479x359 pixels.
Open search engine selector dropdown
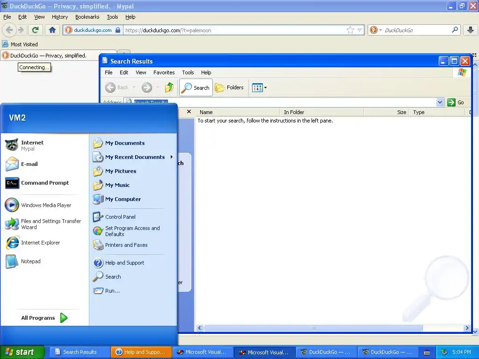pyautogui.click(x=376, y=30)
